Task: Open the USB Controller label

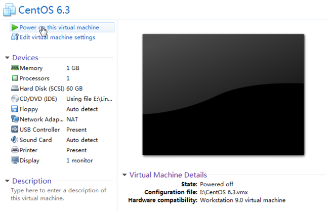Action: pyautogui.click(x=39, y=130)
